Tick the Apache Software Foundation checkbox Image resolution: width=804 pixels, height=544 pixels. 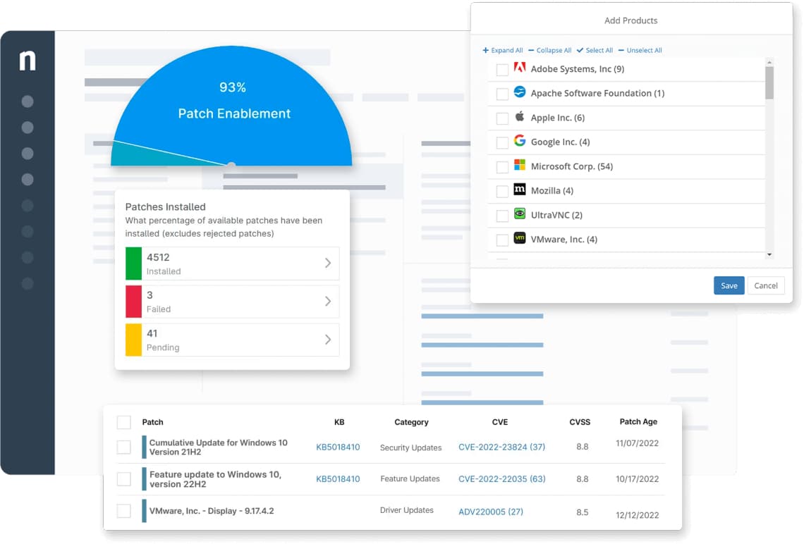pyautogui.click(x=502, y=94)
